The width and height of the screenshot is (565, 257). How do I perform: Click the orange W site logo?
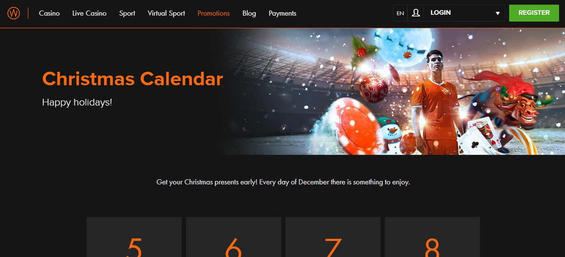[13, 13]
